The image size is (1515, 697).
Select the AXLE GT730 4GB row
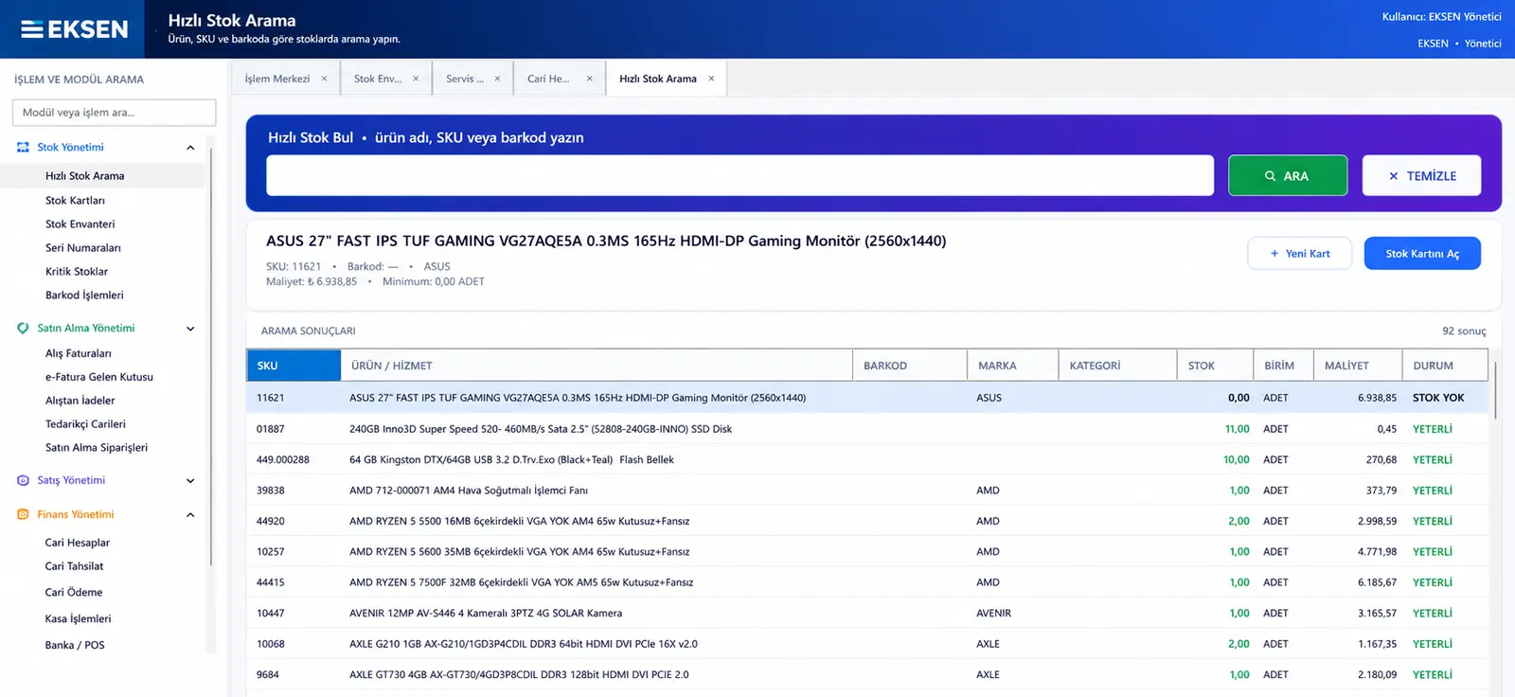pos(867,675)
